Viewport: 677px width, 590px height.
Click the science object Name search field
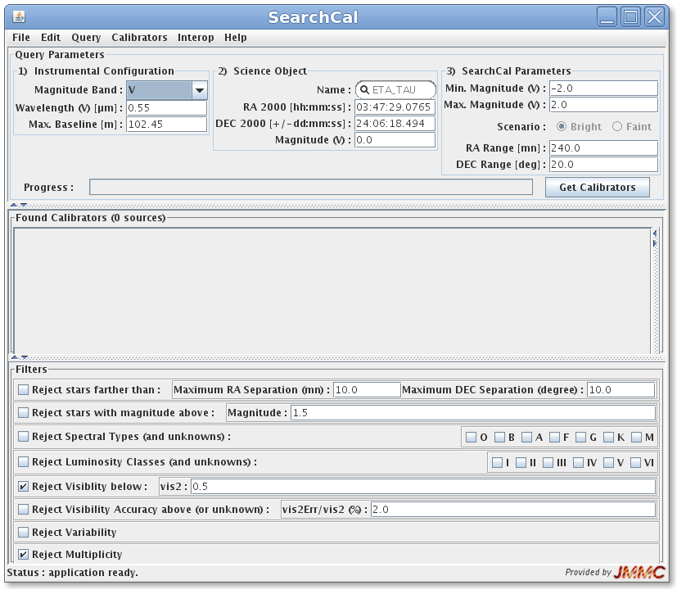[x=395, y=90]
